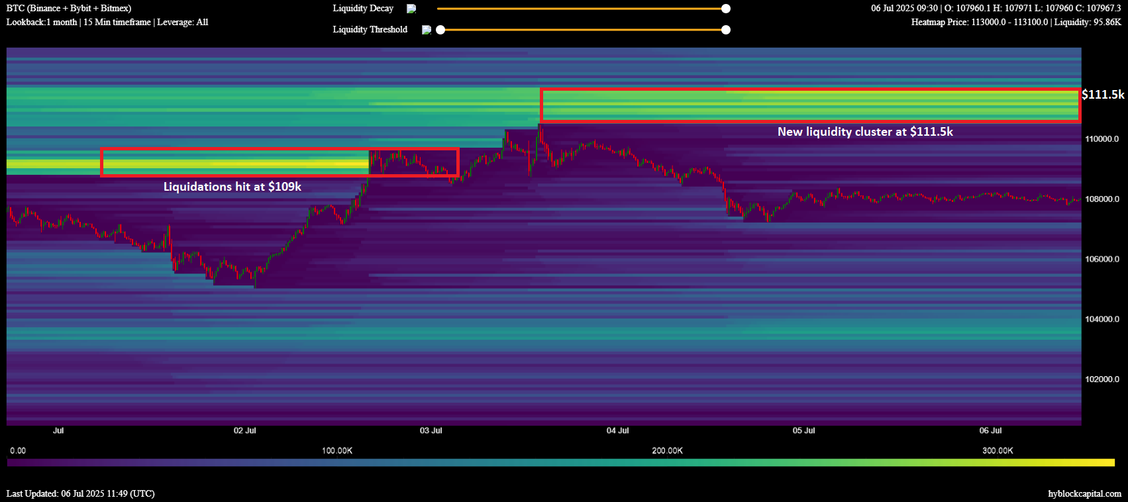Click the 200.00K color scale value
The width and height of the screenshot is (1128, 502).
(x=667, y=451)
